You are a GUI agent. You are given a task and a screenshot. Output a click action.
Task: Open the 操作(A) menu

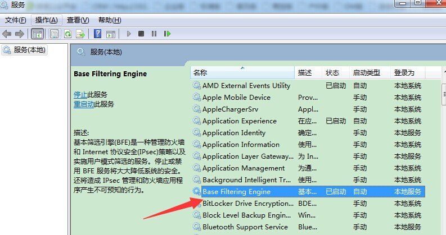click(x=46, y=20)
